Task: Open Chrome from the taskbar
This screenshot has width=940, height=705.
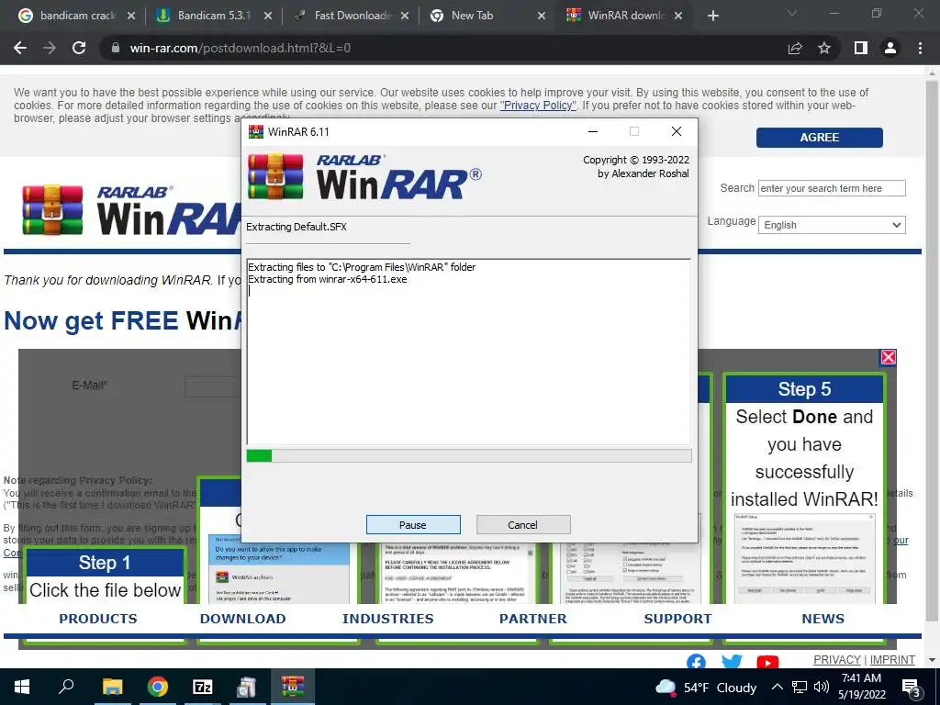Action: [x=158, y=687]
